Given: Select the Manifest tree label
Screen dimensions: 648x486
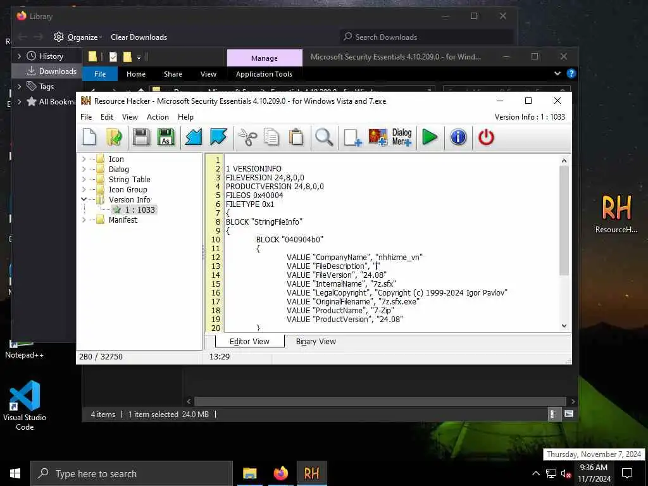Looking at the screenshot, I should pos(123,220).
